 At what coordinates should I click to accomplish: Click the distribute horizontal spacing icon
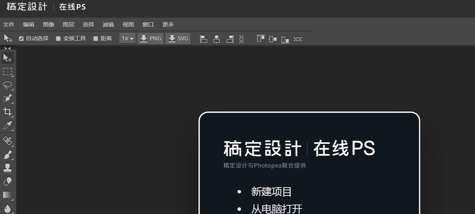(x=298, y=39)
